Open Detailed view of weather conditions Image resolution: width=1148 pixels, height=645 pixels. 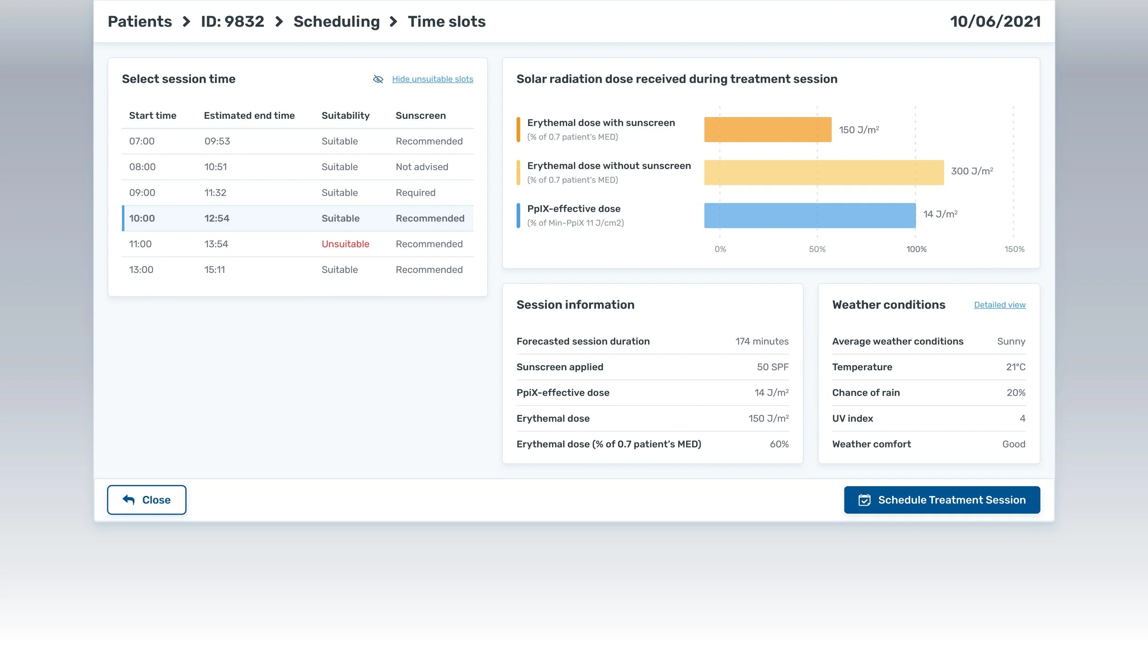click(999, 305)
